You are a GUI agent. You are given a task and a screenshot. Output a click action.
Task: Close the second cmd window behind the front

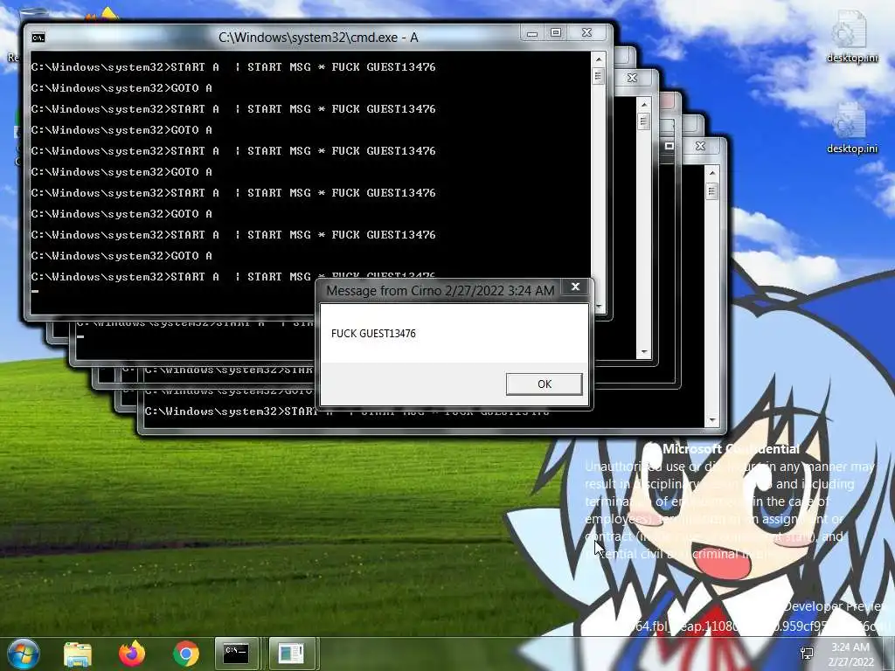coord(632,78)
